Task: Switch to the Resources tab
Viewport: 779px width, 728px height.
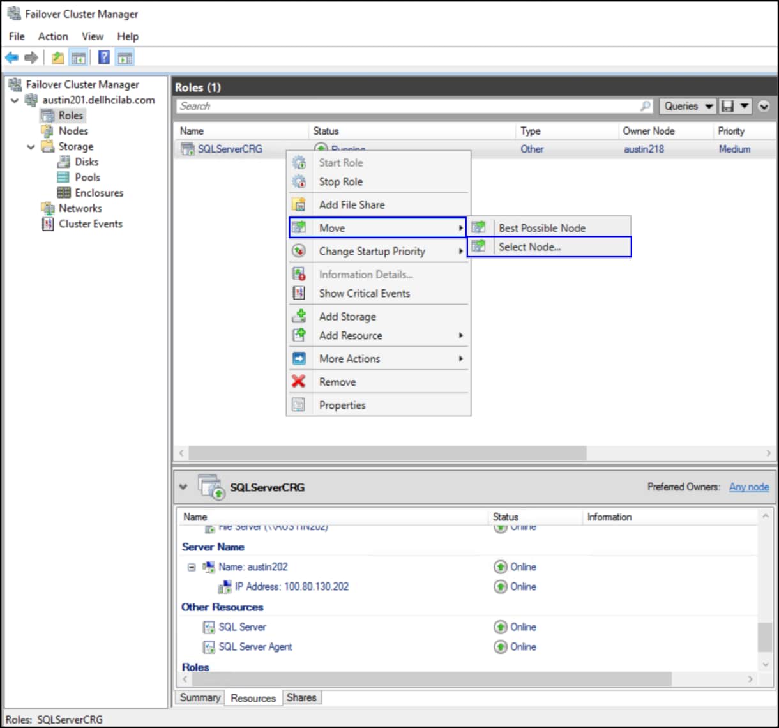Action: 253,698
